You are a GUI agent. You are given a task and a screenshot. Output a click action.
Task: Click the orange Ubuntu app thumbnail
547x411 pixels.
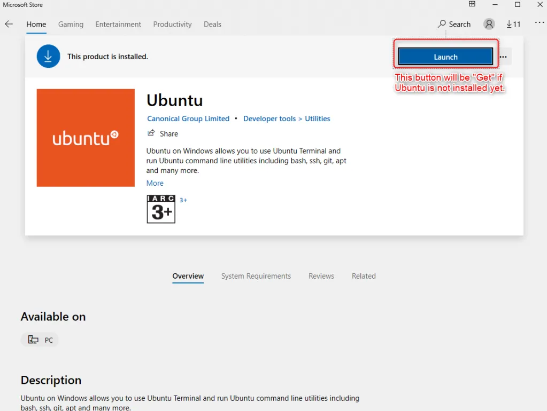tap(85, 137)
